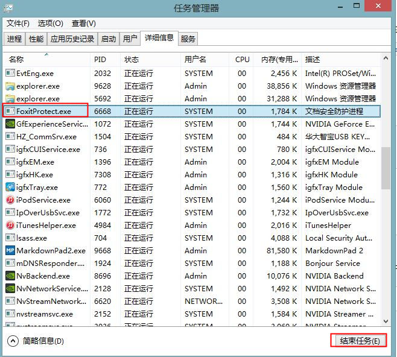This screenshot has width=397, height=357.
Task: Click NETWOR... user name cell
Action: coord(203,301)
